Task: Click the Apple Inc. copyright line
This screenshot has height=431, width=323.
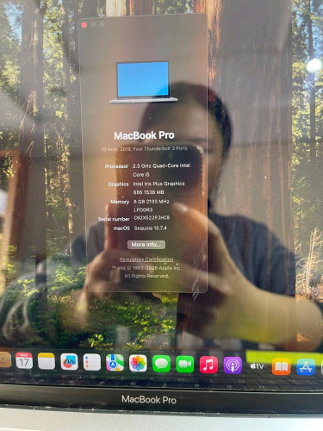Action: tap(146, 268)
